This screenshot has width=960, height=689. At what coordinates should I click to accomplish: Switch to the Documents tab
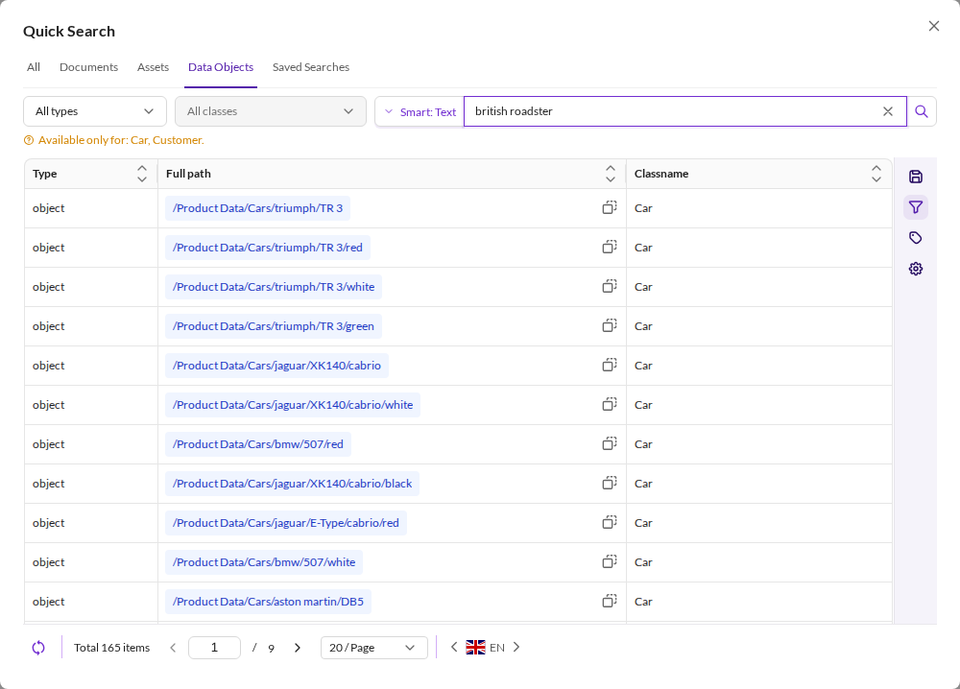click(x=88, y=67)
